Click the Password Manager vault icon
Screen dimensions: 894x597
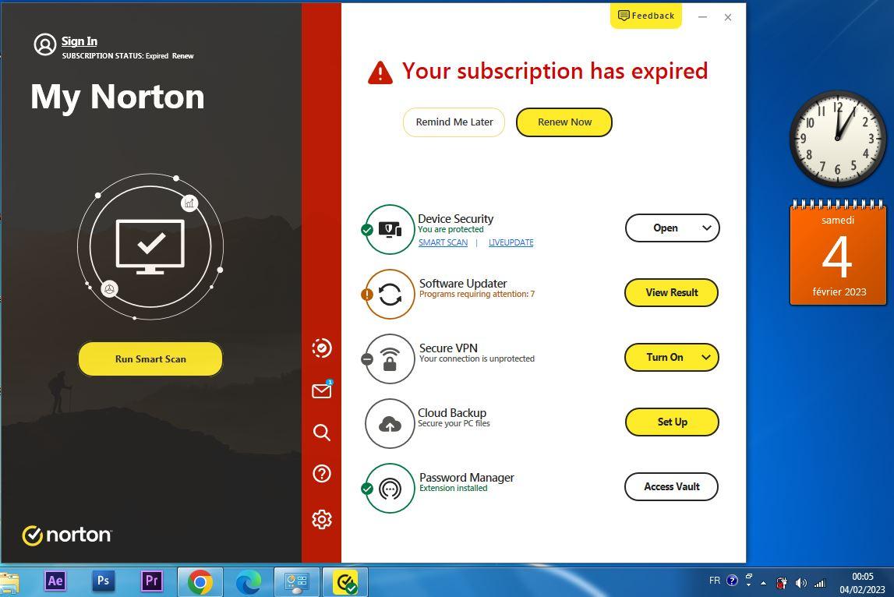(390, 488)
